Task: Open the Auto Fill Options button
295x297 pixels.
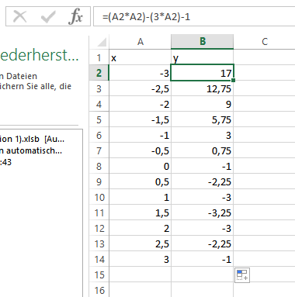Action: click(x=242, y=275)
